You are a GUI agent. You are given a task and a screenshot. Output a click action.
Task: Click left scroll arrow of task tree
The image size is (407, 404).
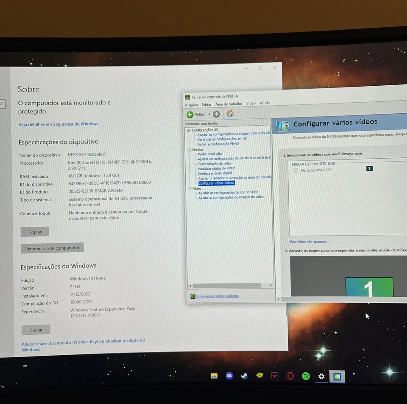pyautogui.click(x=190, y=286)
